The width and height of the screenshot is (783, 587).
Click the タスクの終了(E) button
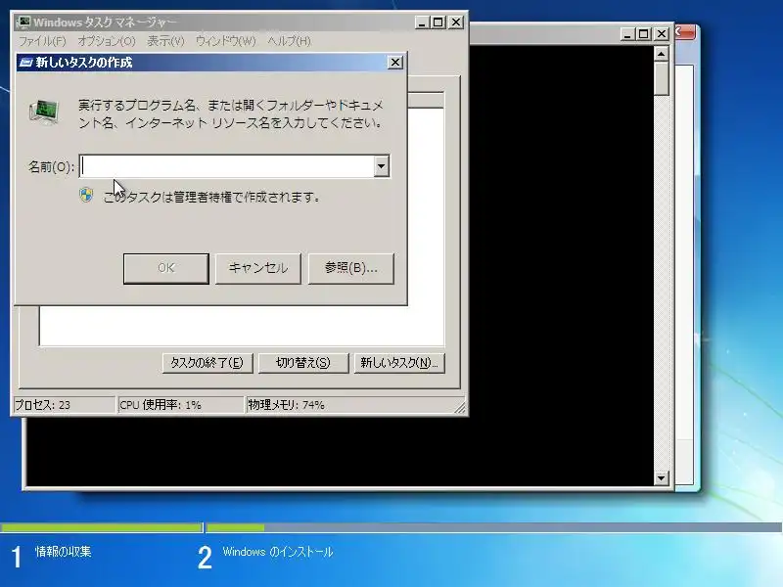coord(207,363)
